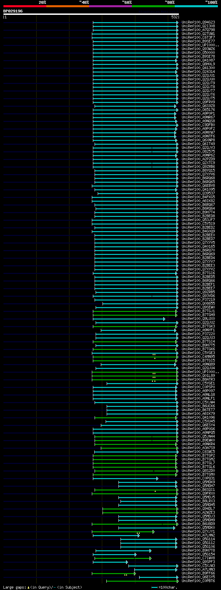Choose hit UniRef100_B9H7T4

(x=198, y=212)
